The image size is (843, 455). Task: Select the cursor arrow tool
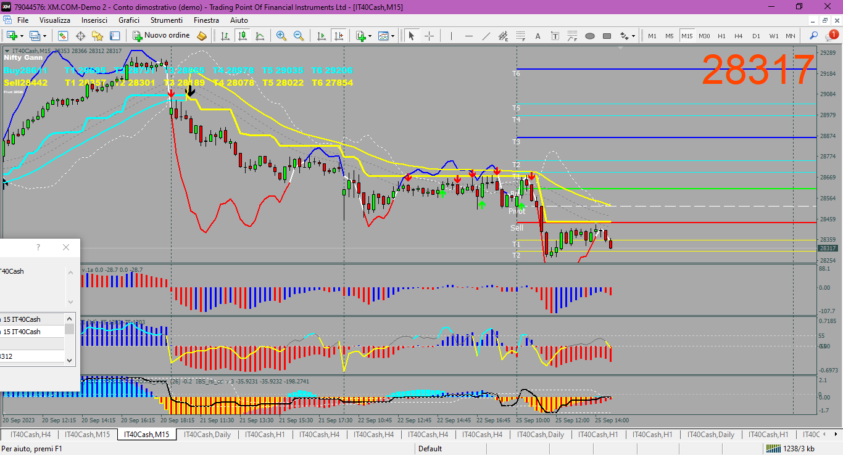pyautogui.click(x=412, y=36)
